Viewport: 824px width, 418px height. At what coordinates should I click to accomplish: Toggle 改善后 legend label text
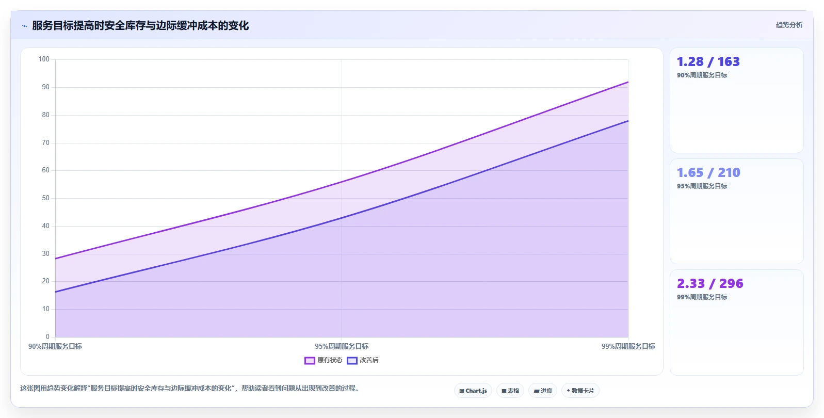click(x=369, y=360)
